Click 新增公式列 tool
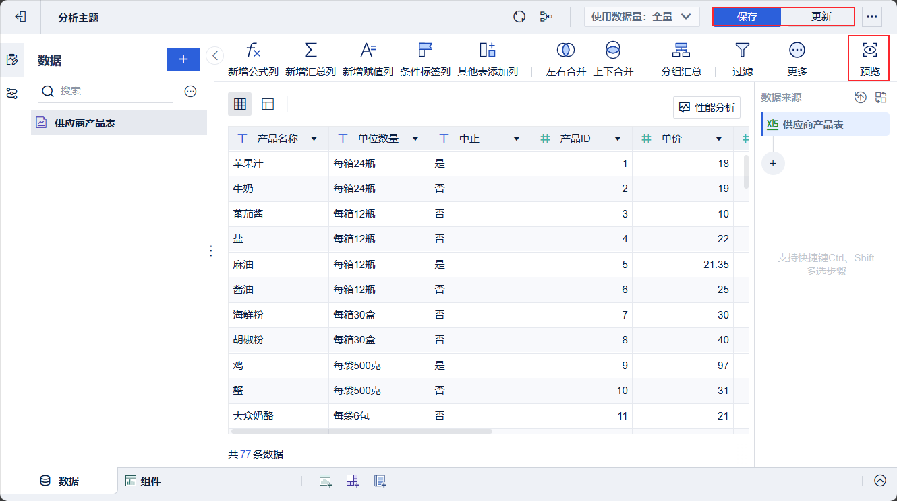This screenshot has height=501, width=897. pyautogui.click(x=253, y=59)
